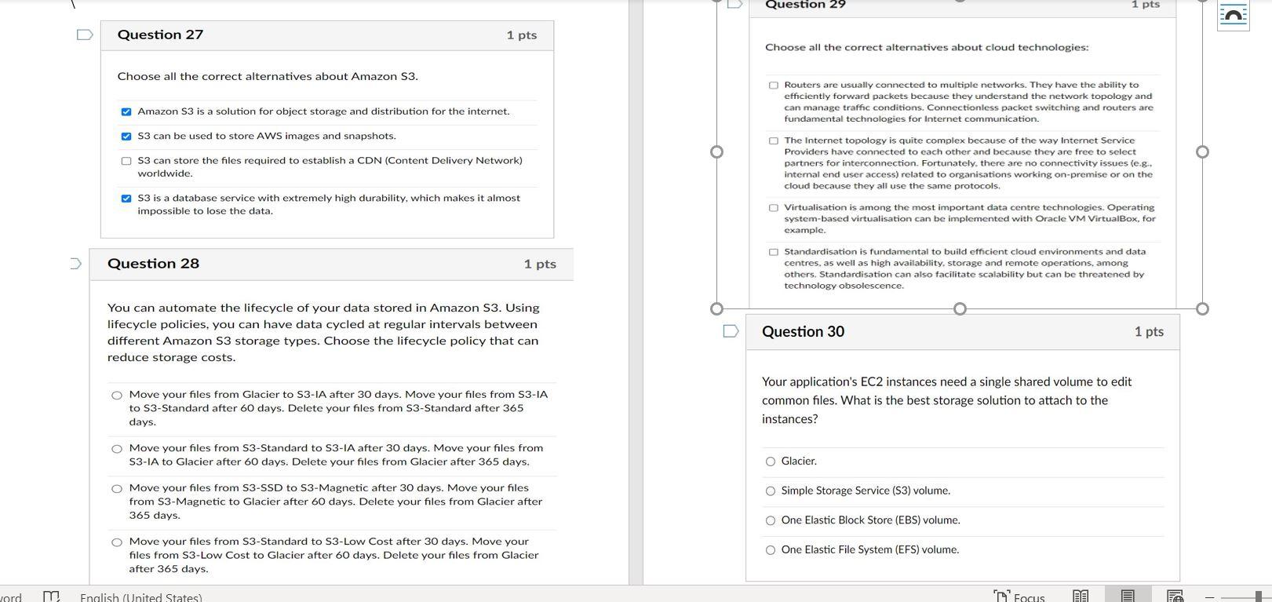
Task: Check the 'Virtualisation is among the most important' option
Action: [774, 208]
